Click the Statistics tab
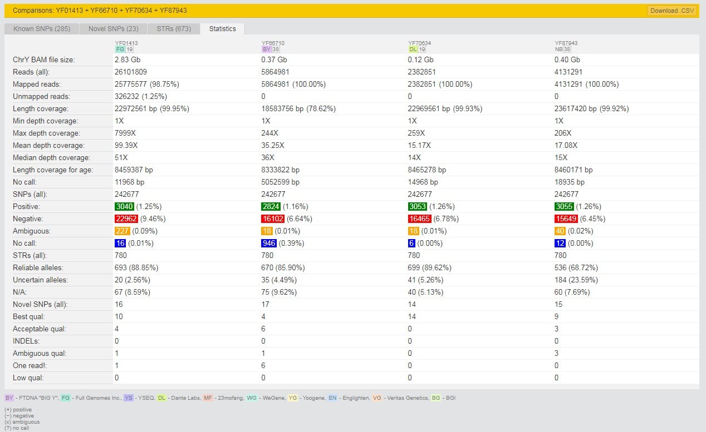This screenshot has height=432, width=706. (x=222, y=29)
